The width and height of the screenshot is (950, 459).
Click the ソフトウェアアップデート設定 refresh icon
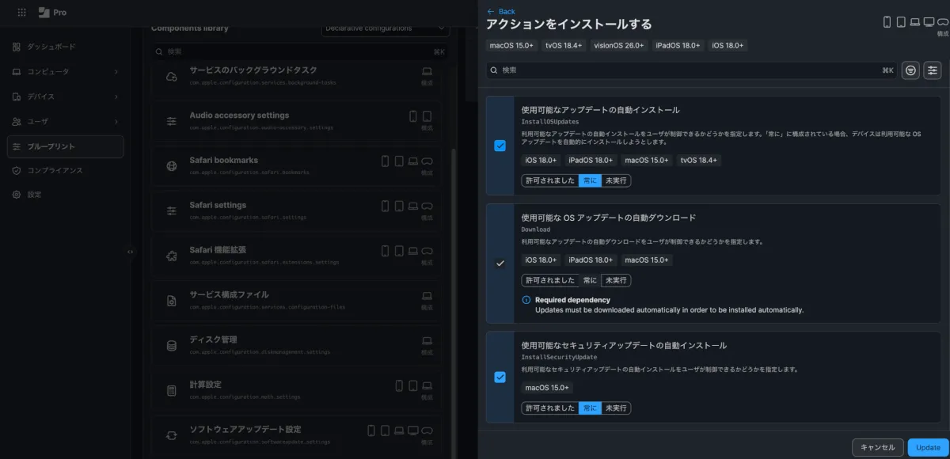point(171,435)
